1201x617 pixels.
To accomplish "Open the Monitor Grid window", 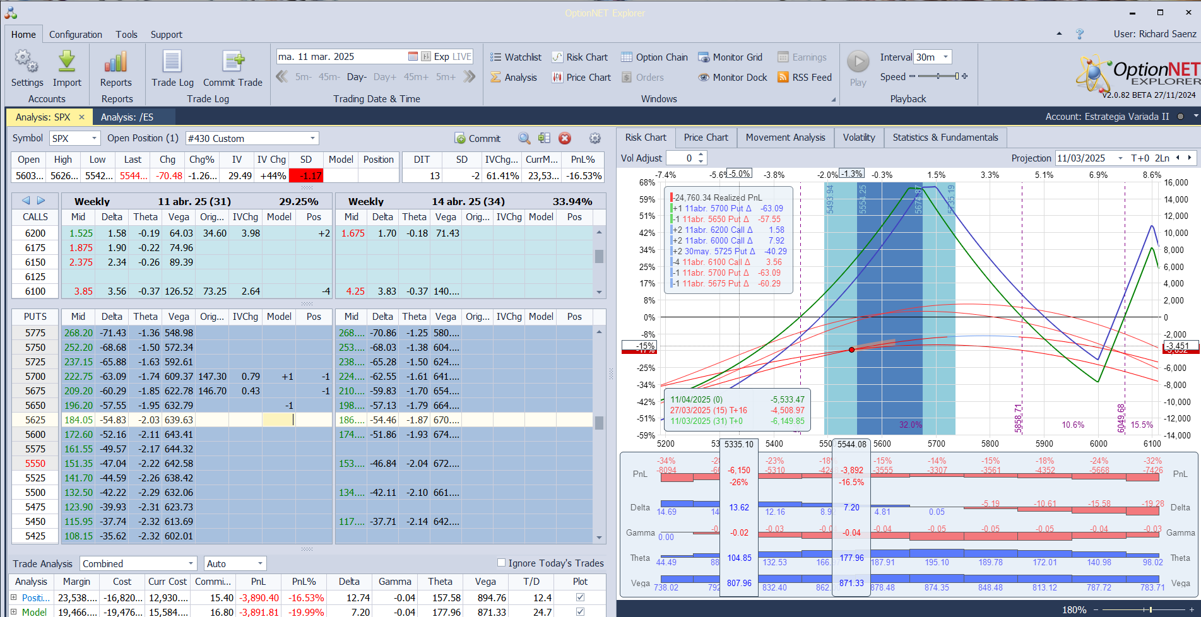I will coord(730,57).
